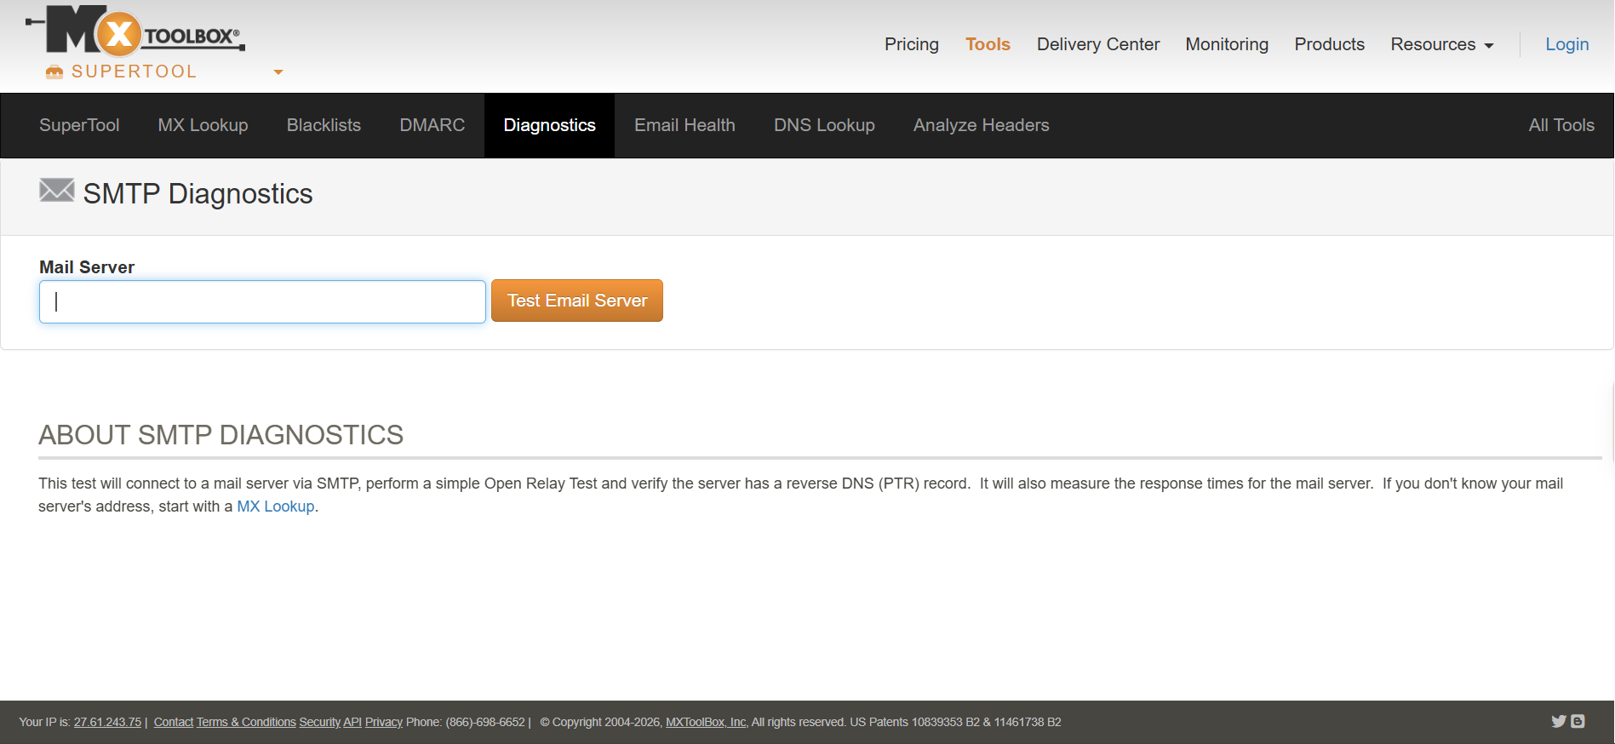Open MxToolbox's Twitter page from the footer
The height and width of the screenshot is (744, 1615).
pos(1559,721)
